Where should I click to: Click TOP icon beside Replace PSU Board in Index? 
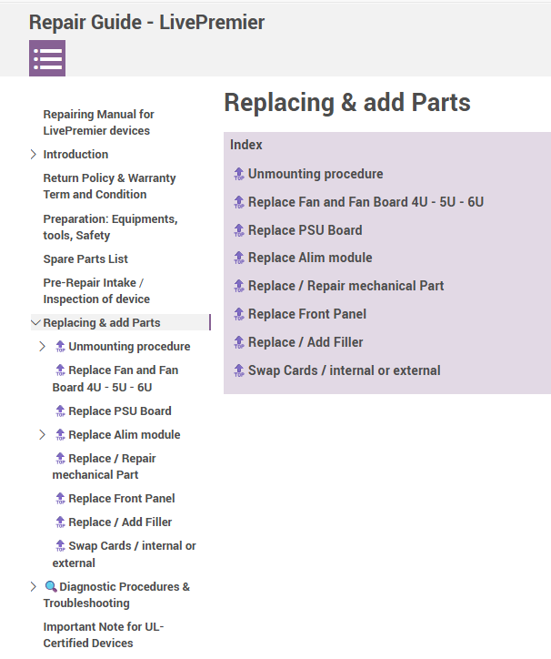239,230
